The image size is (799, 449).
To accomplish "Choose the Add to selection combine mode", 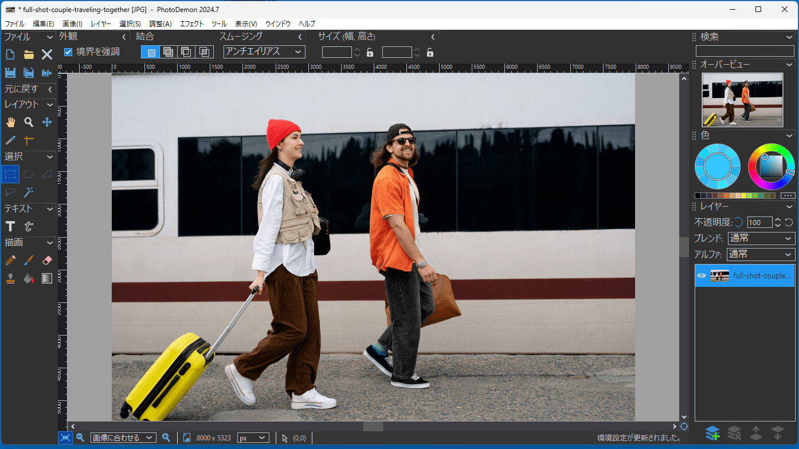I will pos(169,52).
